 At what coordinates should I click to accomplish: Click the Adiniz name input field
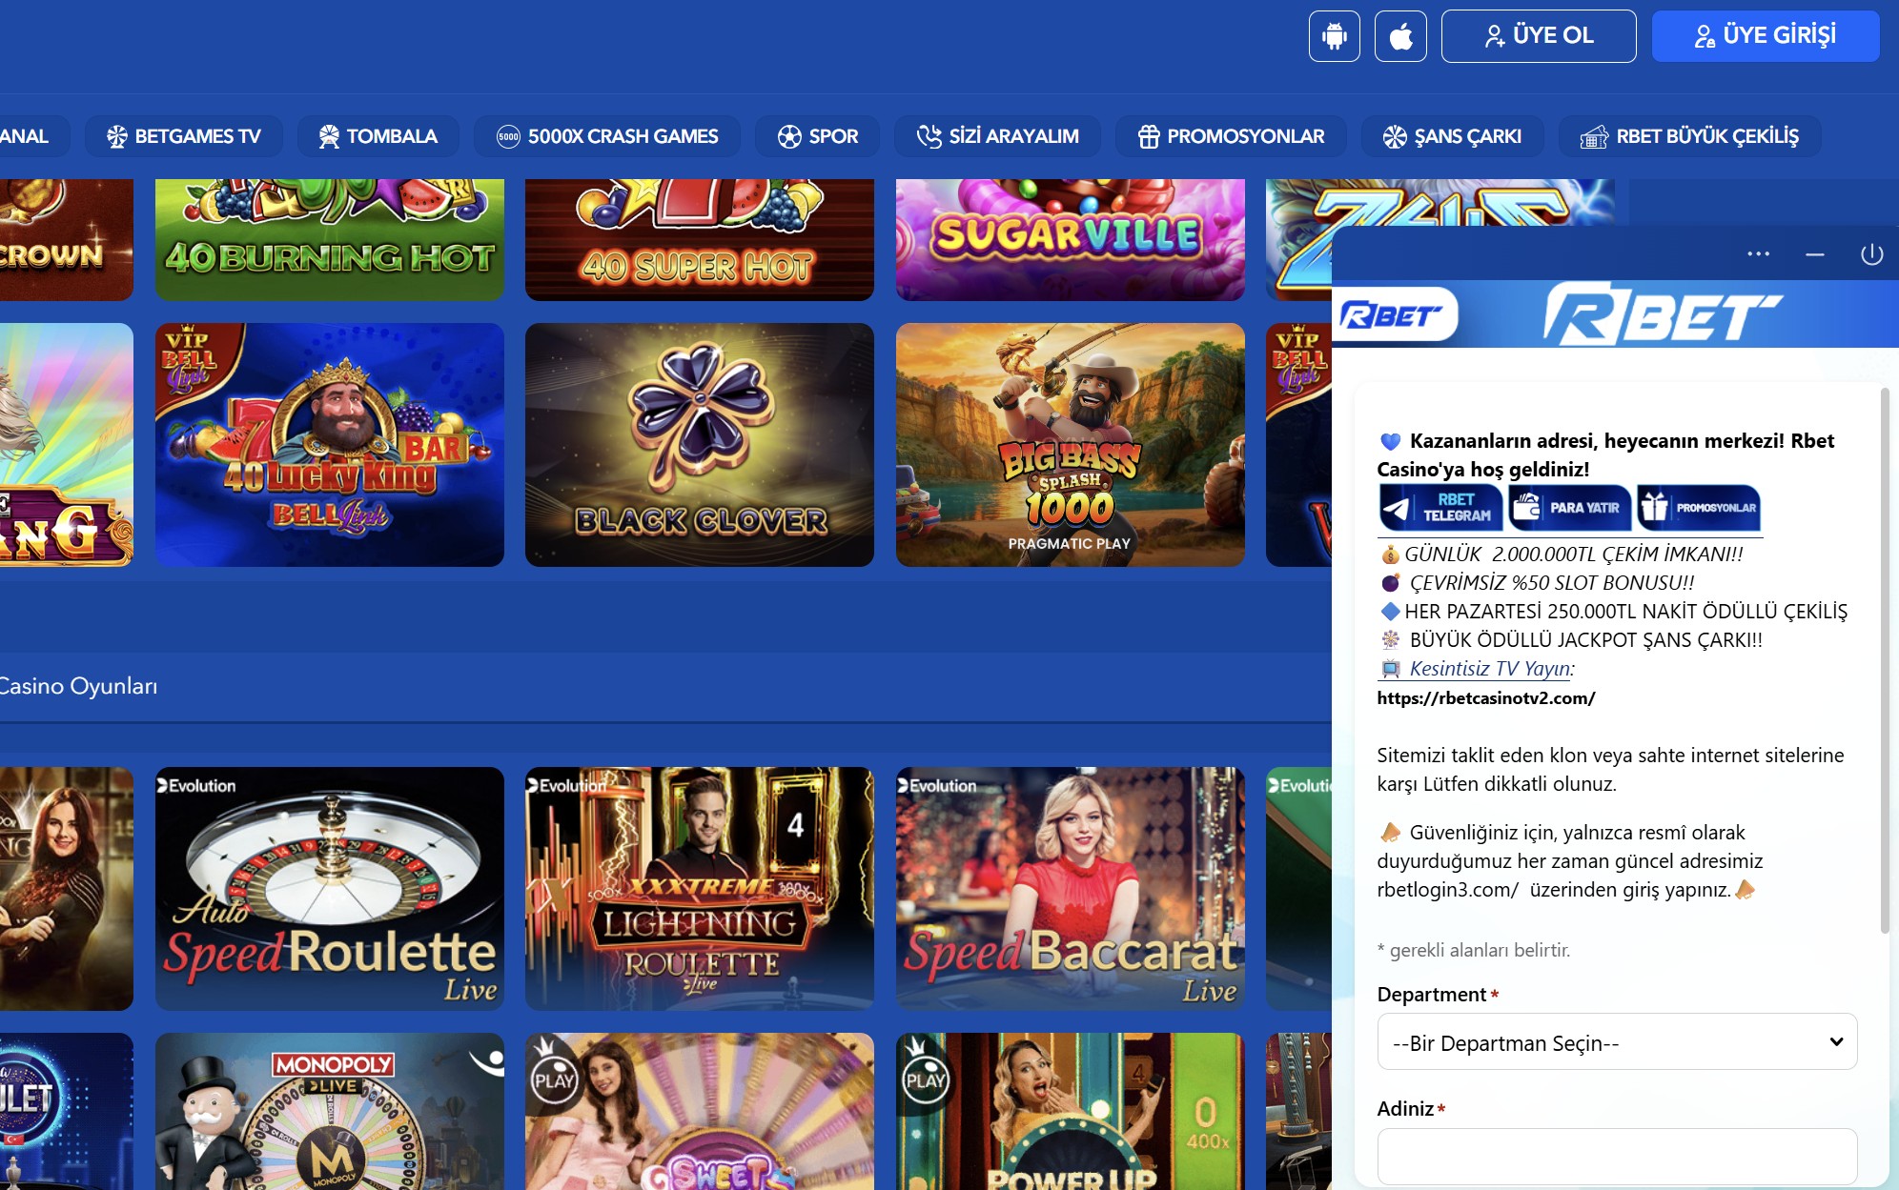1617,1156
